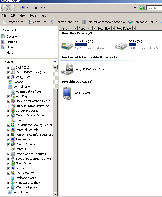Click the green refresh icon by address bar
This screenshot has width=162, height=197.
point(142,8)
